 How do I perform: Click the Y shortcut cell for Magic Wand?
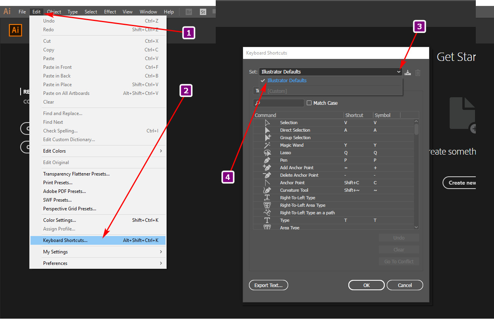tap(346, 145)
